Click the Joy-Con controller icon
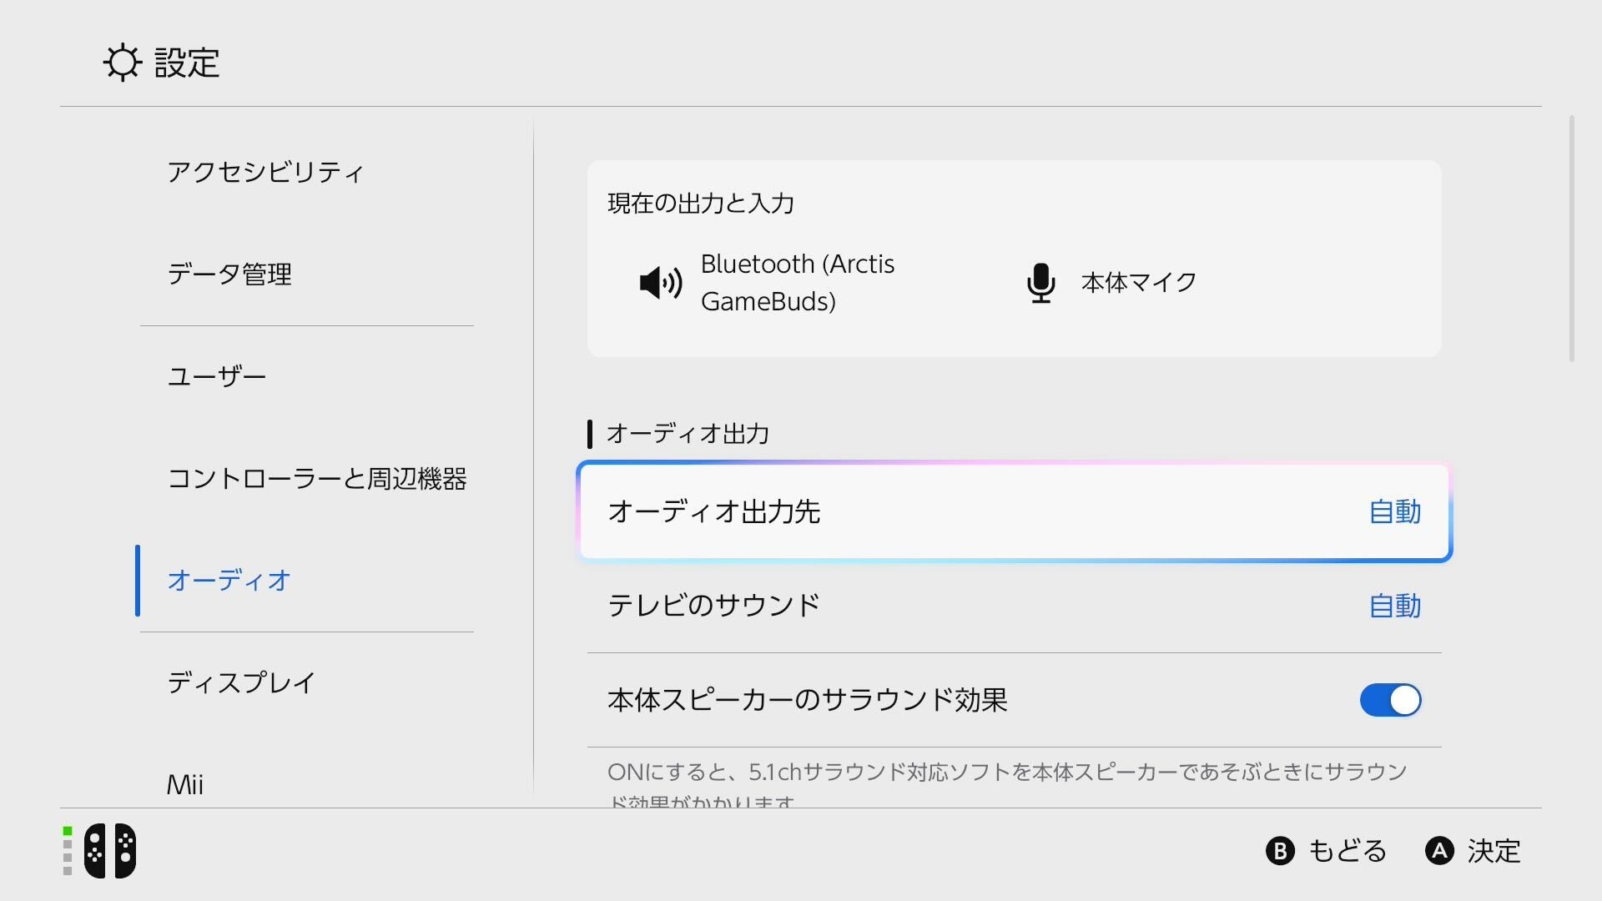 [x=109, y=850]
